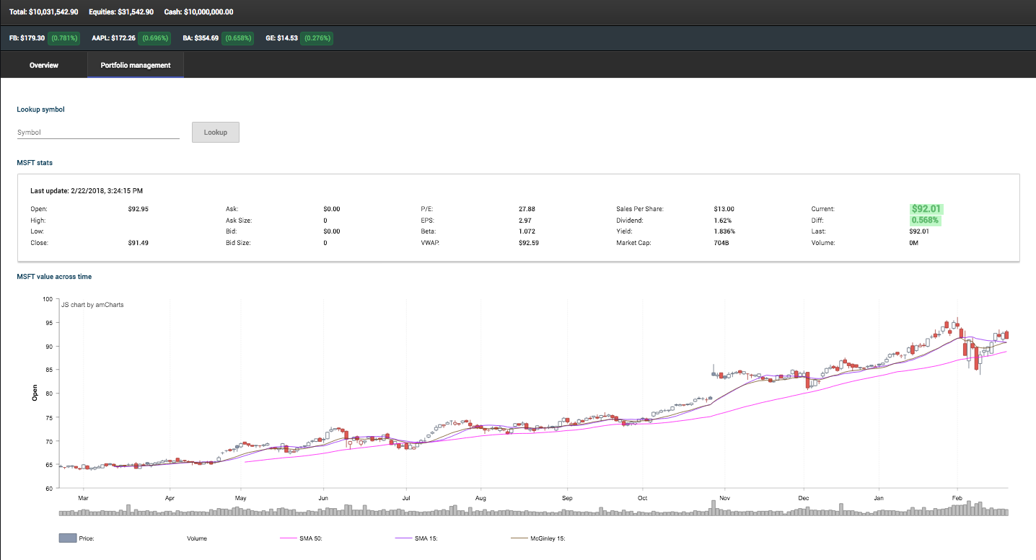Click the Lookup symbol heading
The image size is (1036, 560).
coord(40,110)
